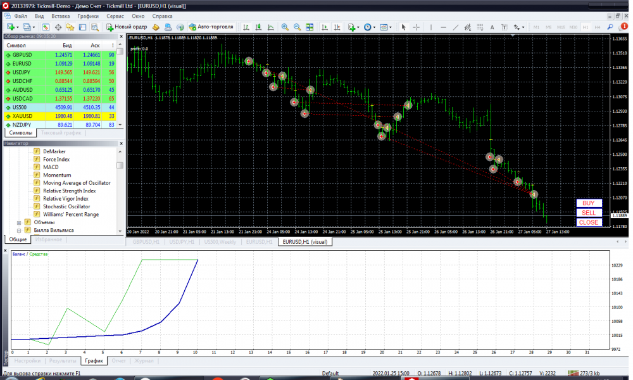Switch to the M15 timeframe
Screen dimensions: 633x380
(x=561, y=27)
